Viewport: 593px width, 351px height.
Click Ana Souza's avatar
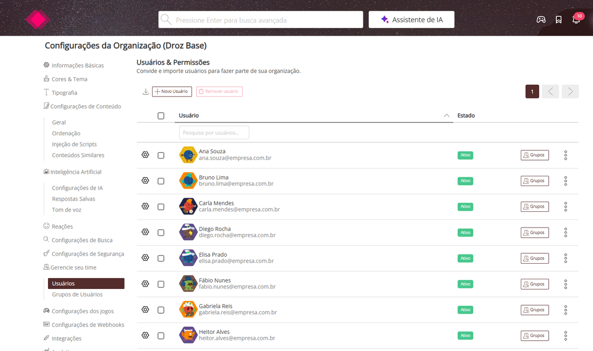(x=188, y=155)
